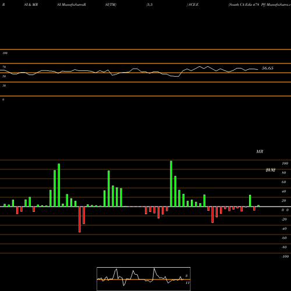The width and height of the screenshot is (291, 291).
Task: Click the longest red bar in the MR chart
Action: tap(80, 219)
